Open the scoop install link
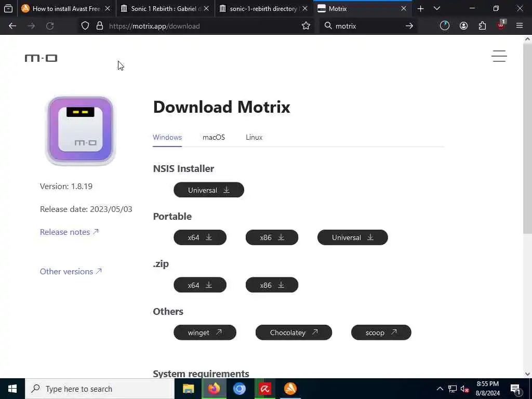The image size is (532, 399). tap(381, 332)
